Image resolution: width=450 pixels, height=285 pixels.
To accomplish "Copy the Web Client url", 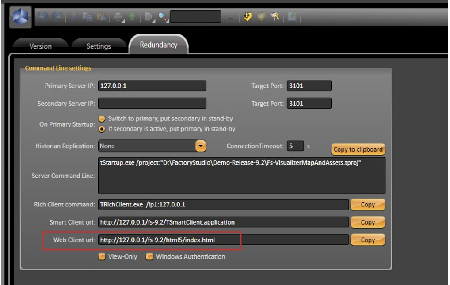I will (368, 240).
